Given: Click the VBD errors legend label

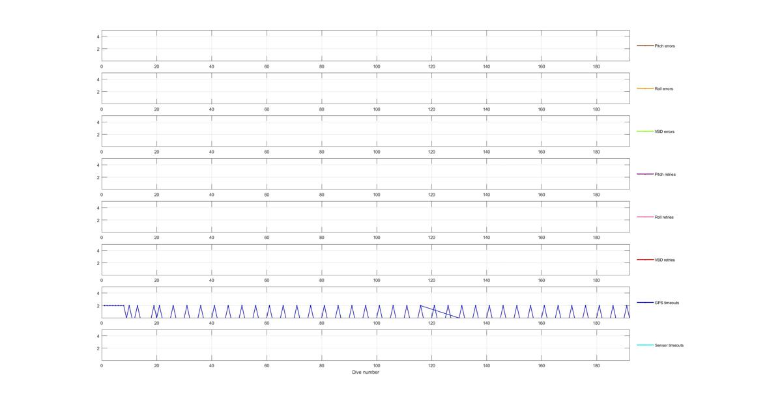Looking at the screenshot, I should point(665,132).
